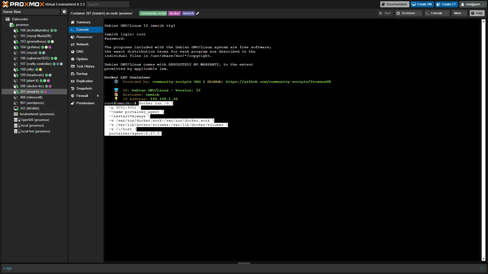The height and width of the screenshot is (274, 488).
Task: Click the Help button
Action: pos(477,13)
